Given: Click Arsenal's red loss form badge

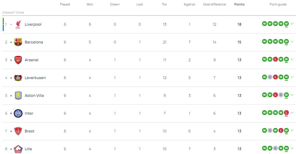Looking at the screenshot, I should tap(275, 59).
